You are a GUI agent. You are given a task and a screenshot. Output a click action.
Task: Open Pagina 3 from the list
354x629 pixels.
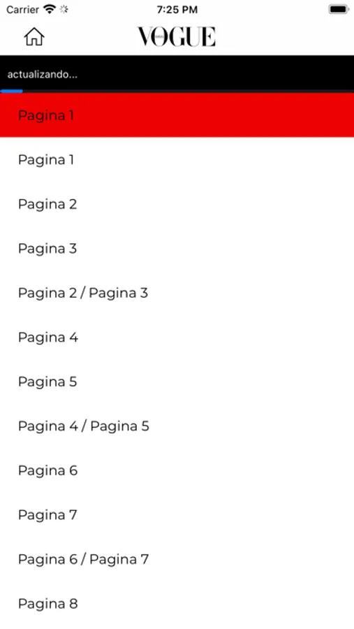point(177,248)
